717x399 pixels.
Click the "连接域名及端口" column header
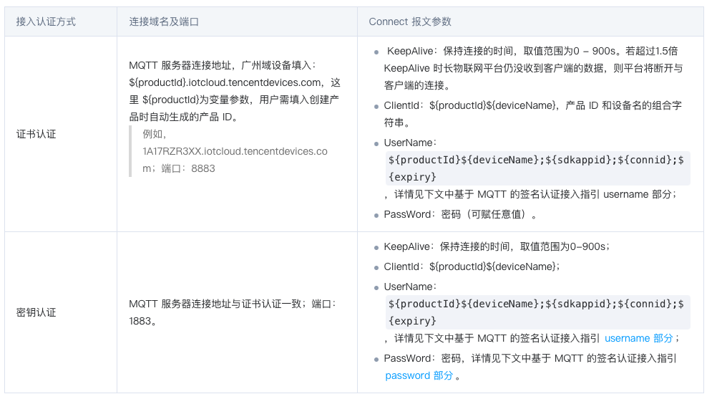point(164,21)
